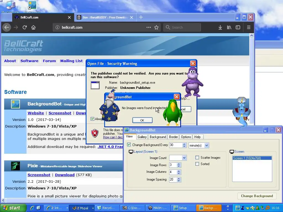Adjust the Image Spacing spinner

click(179, 179)
